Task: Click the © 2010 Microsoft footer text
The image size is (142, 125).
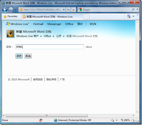Action: click(19, 79)
